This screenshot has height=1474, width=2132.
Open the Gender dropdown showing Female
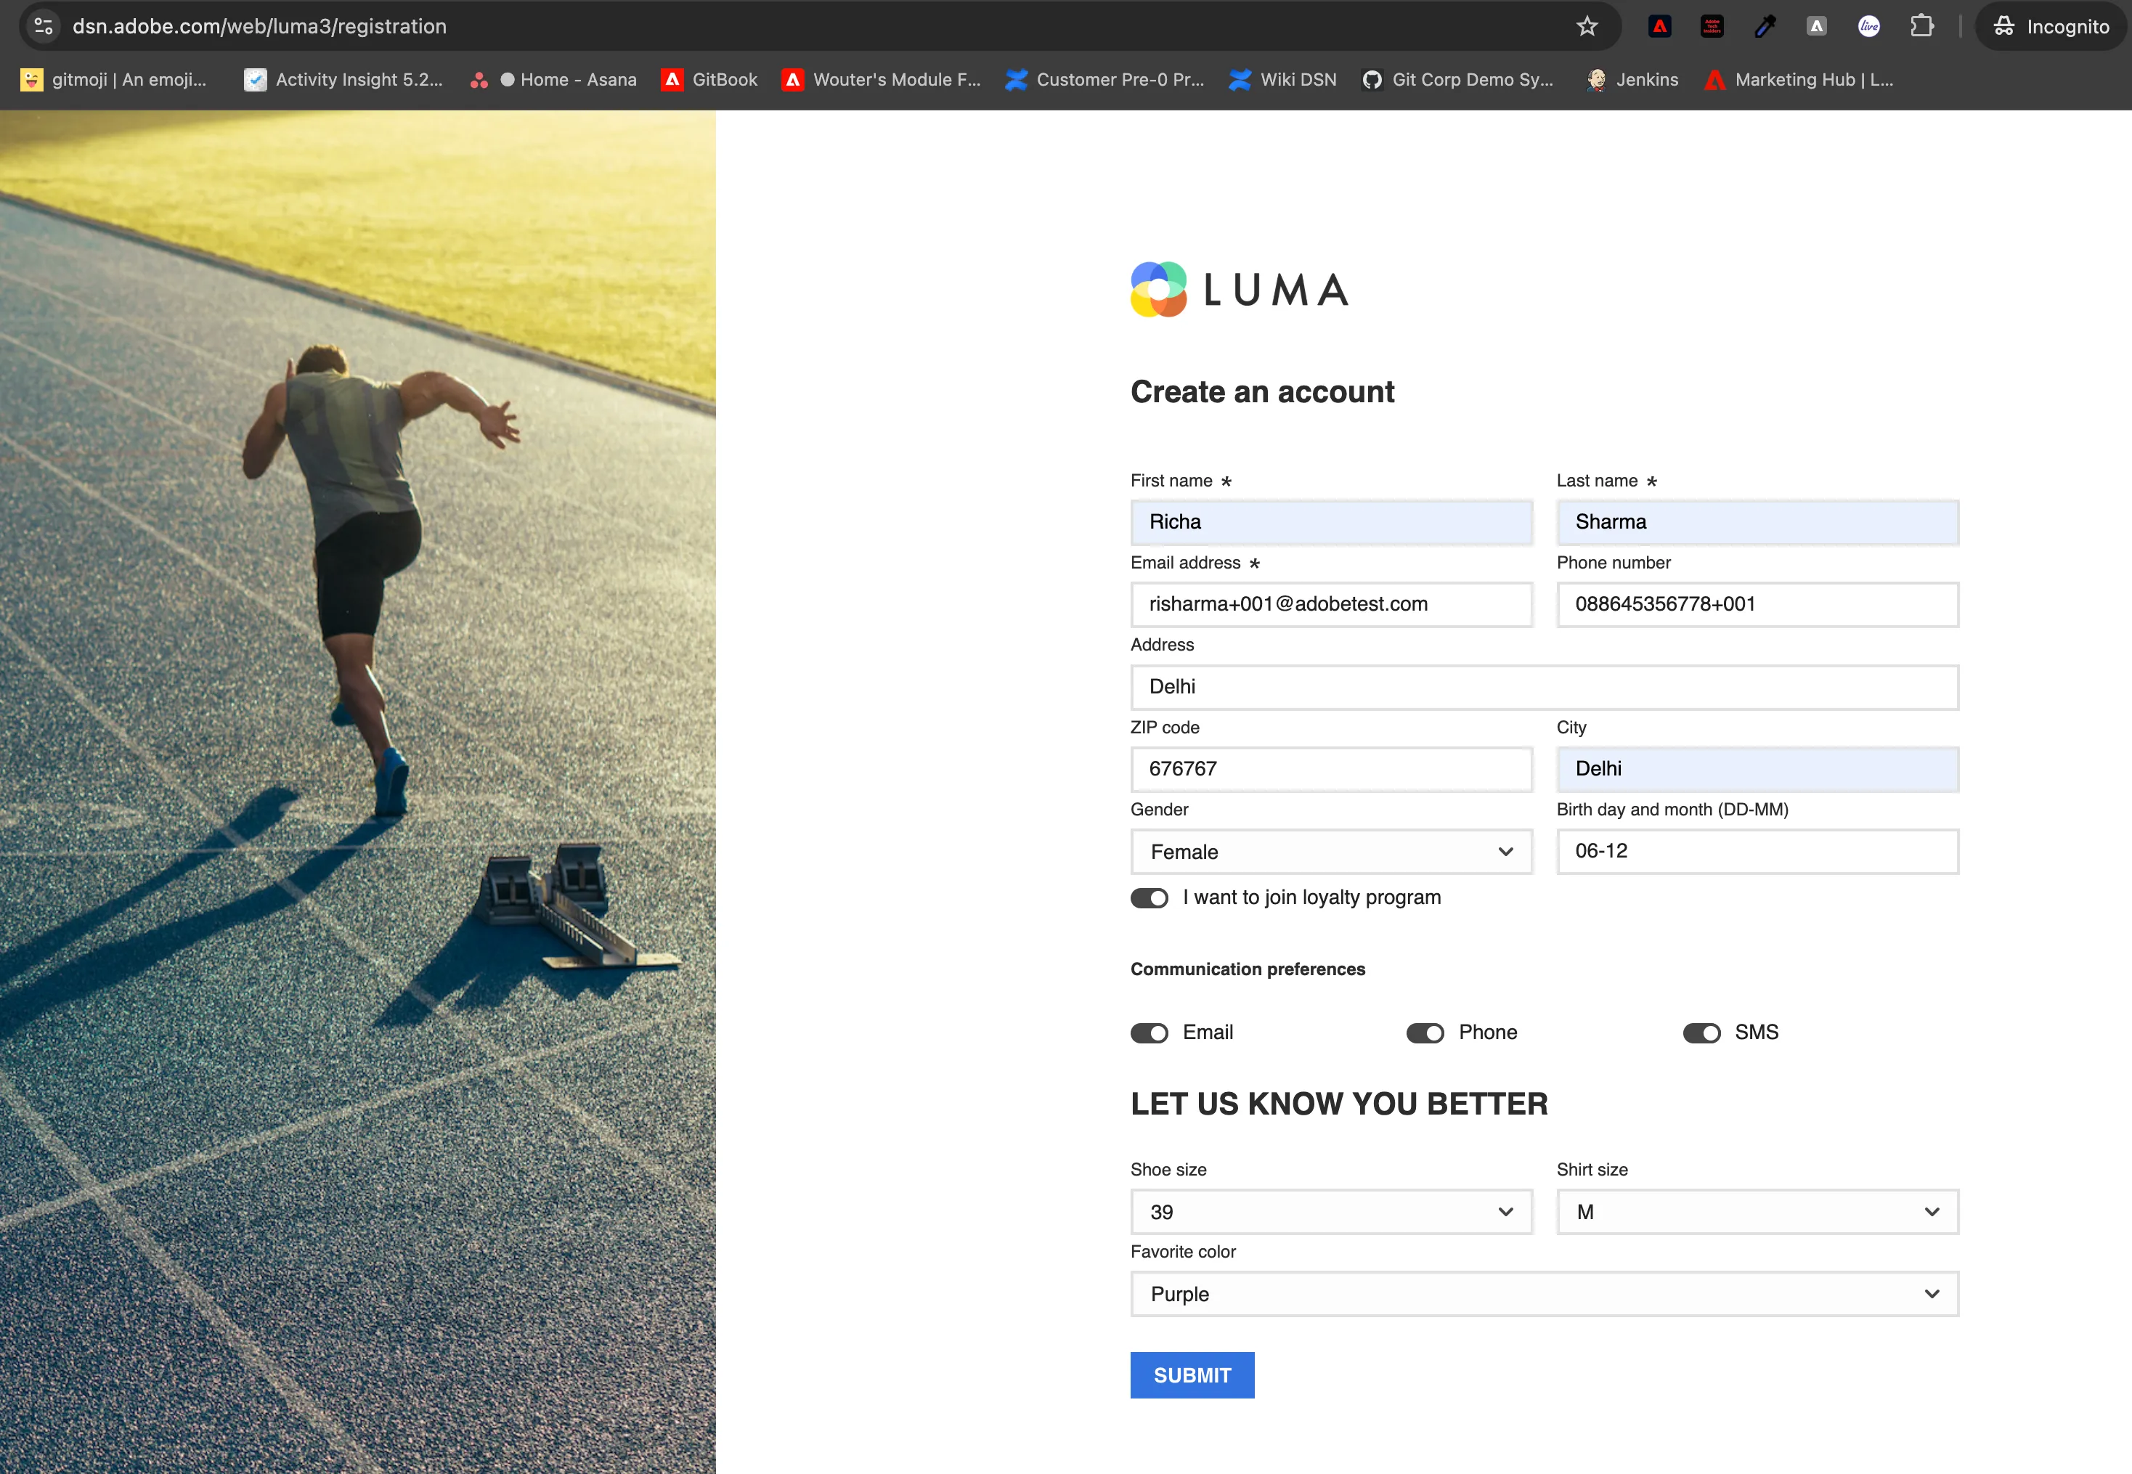tap(1332, 852)
